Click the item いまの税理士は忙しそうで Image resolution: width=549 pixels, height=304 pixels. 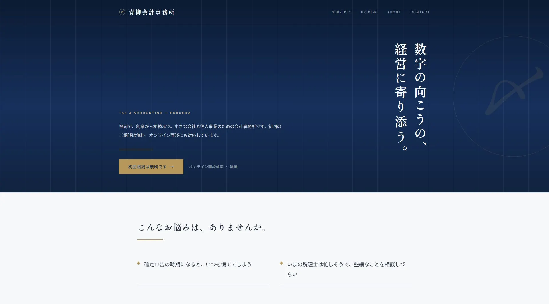[x=346, y=269]
